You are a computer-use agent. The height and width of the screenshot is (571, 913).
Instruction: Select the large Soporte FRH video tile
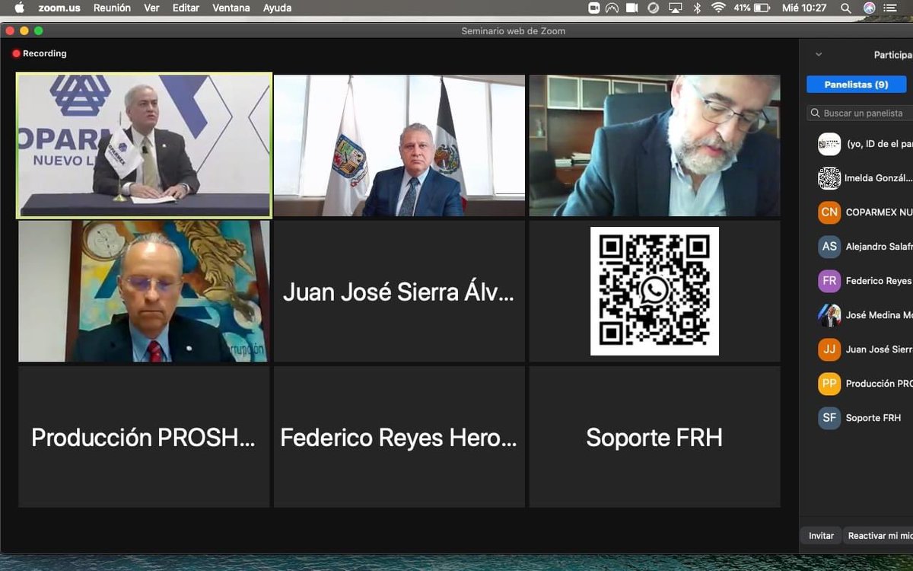pyautogui.click(x=655, y=437)
